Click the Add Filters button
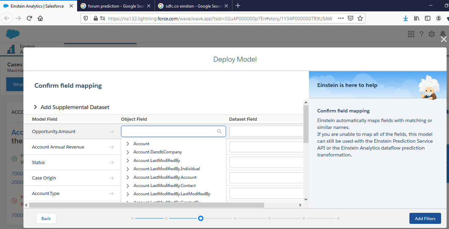 pos(425,218)
